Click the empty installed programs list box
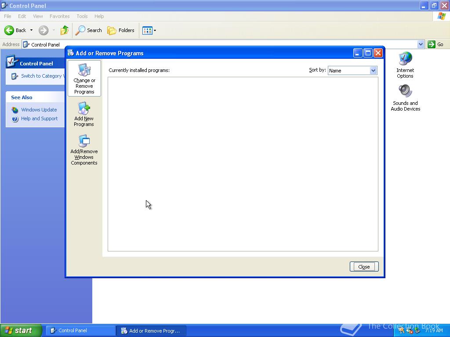Screen dimensions: 450x337 [x=243, y=164]
